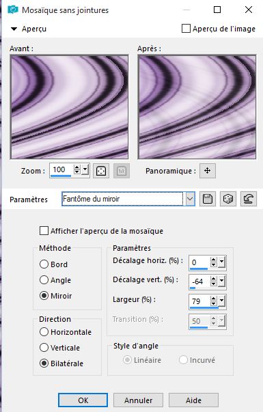Viewport: 263px width, 412px height.
Task: Confirm with the OK button
Action: coord(83,400)
